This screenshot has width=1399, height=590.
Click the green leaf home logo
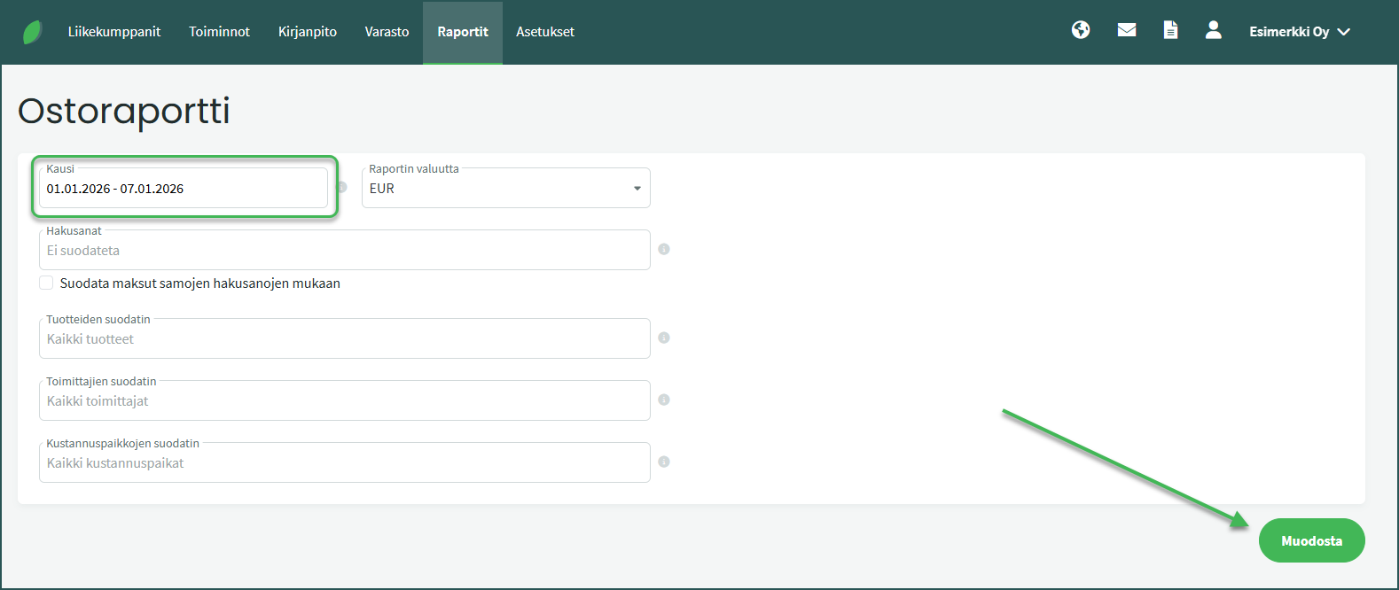point(33,32)
